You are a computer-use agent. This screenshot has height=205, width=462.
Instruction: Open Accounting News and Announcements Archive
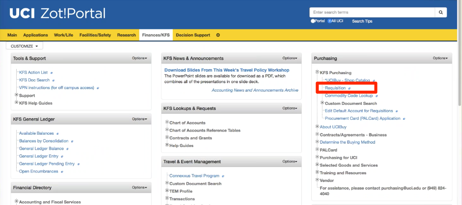[x=255, y=90]
